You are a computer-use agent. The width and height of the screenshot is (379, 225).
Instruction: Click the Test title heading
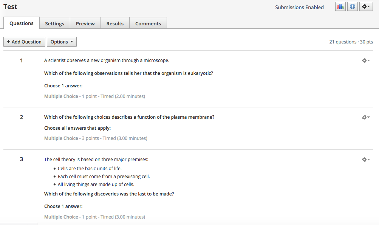coord(10,7)
